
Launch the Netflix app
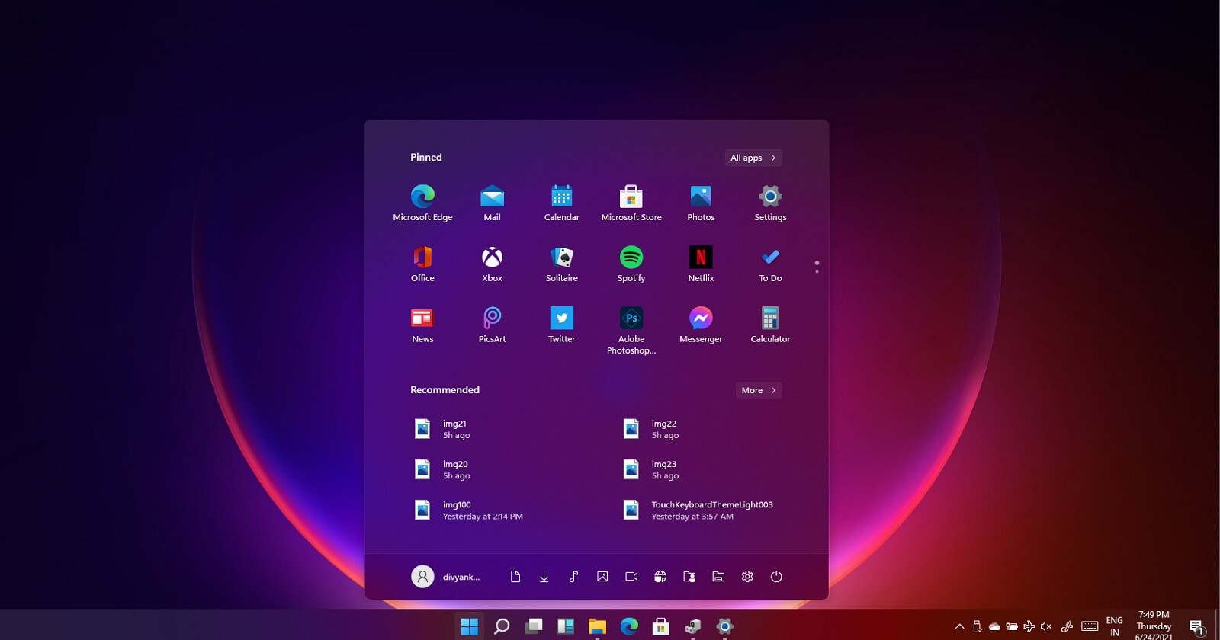point(700,258)
